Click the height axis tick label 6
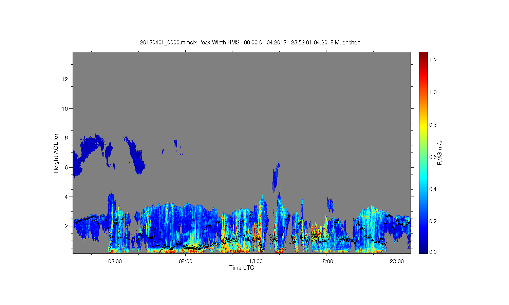 click(67, 167)
